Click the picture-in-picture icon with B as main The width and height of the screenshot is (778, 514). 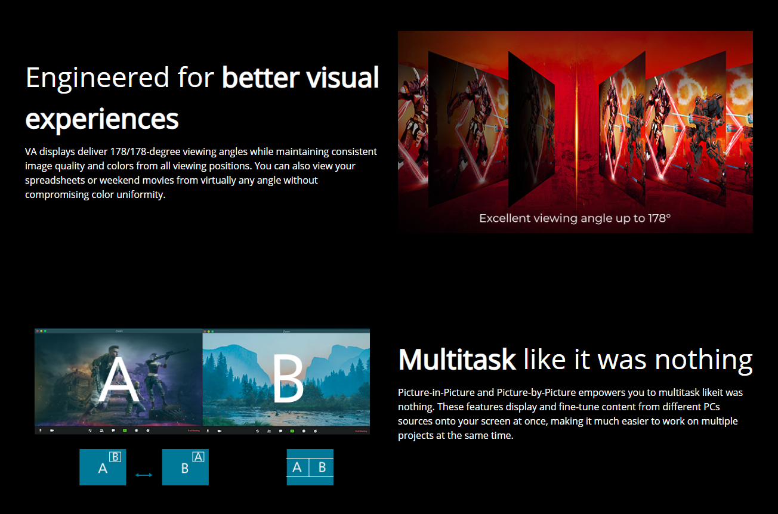186,467
